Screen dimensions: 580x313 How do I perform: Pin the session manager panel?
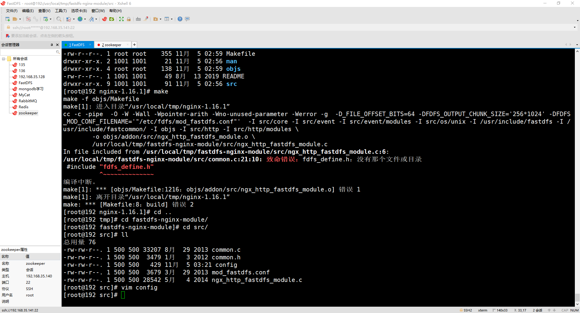[52, 45]
